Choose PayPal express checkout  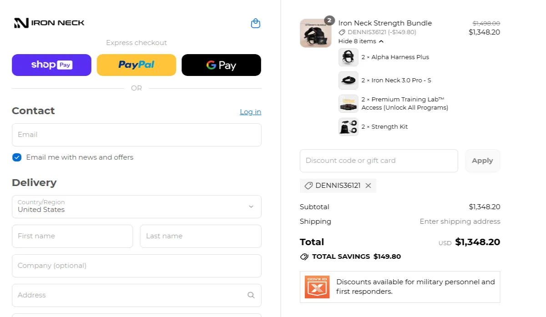tap(136, 65)
